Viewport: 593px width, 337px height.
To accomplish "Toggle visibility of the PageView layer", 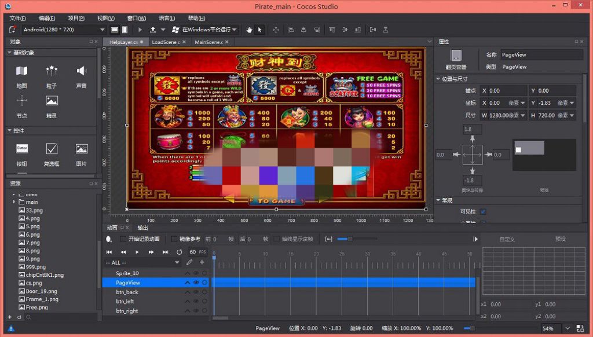I will tap(196, 283).
